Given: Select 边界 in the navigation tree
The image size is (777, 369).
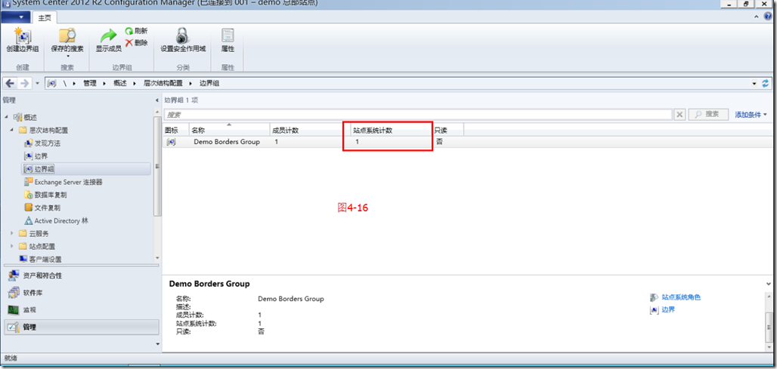Looking at the screenshot, I should 36,156.
